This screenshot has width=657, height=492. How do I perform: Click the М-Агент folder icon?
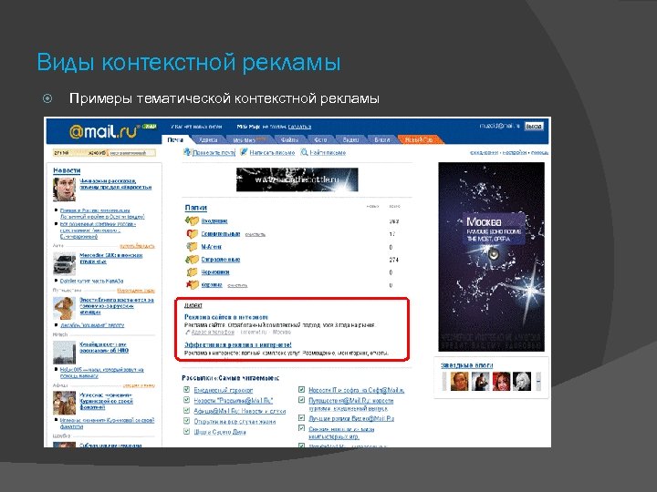click(192, 246)
